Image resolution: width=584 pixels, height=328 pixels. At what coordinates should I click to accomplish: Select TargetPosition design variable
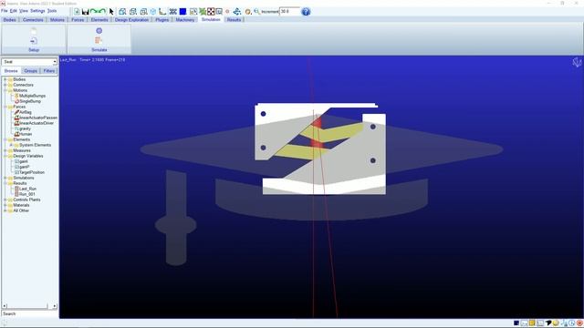pyautogui.click(x=29, y=172)
